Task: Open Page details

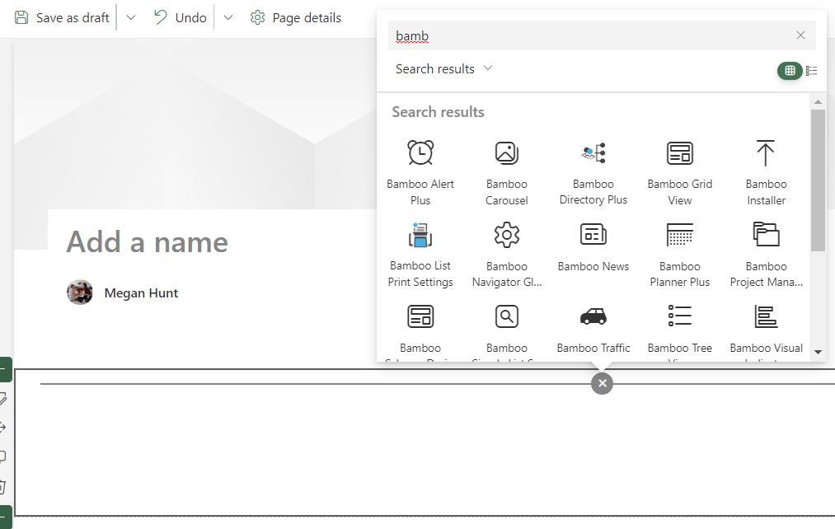Action: click(x=296, y=17)
